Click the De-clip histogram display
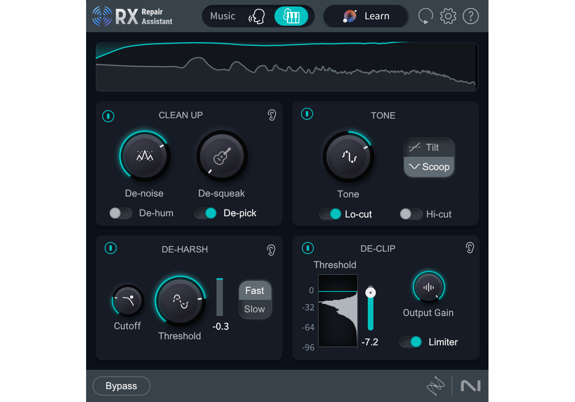The width and height of the screenshot is (575, 402). 338,311
